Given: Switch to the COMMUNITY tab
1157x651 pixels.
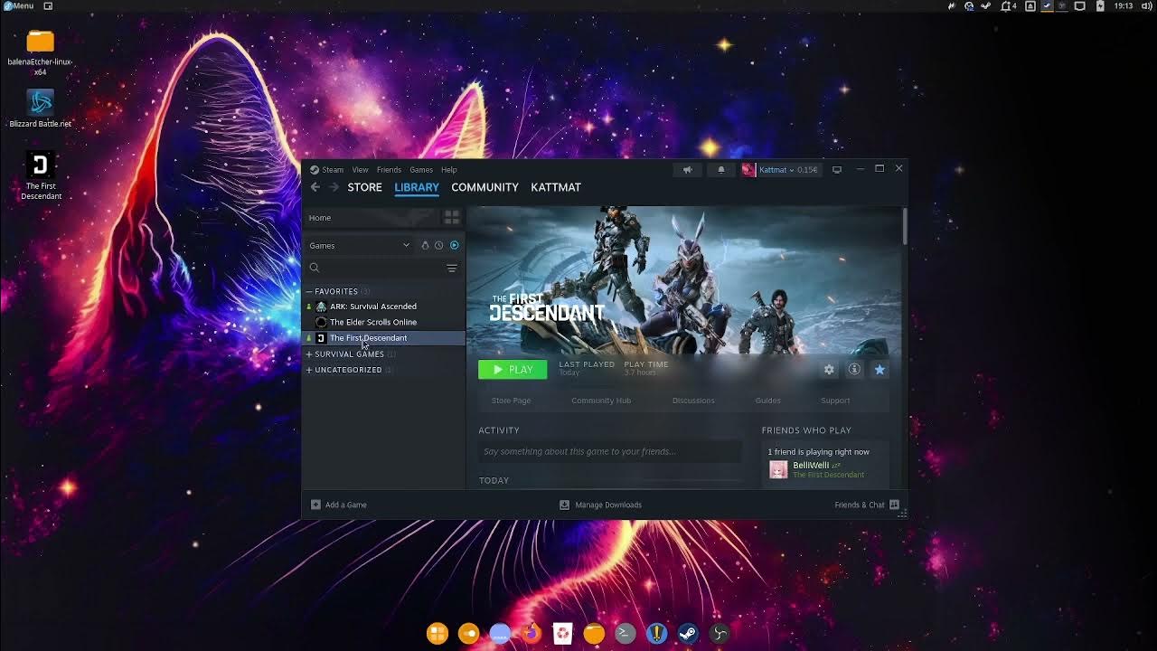Looking at the screenshot, I should coord(484,187).
